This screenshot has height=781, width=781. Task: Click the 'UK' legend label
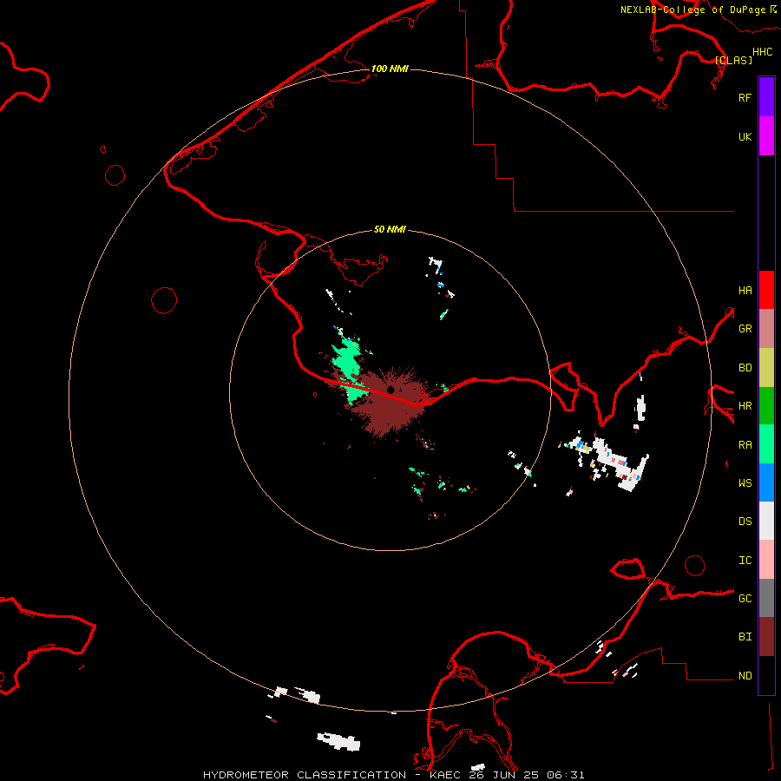pyautogui.click(x=745, y=136)
